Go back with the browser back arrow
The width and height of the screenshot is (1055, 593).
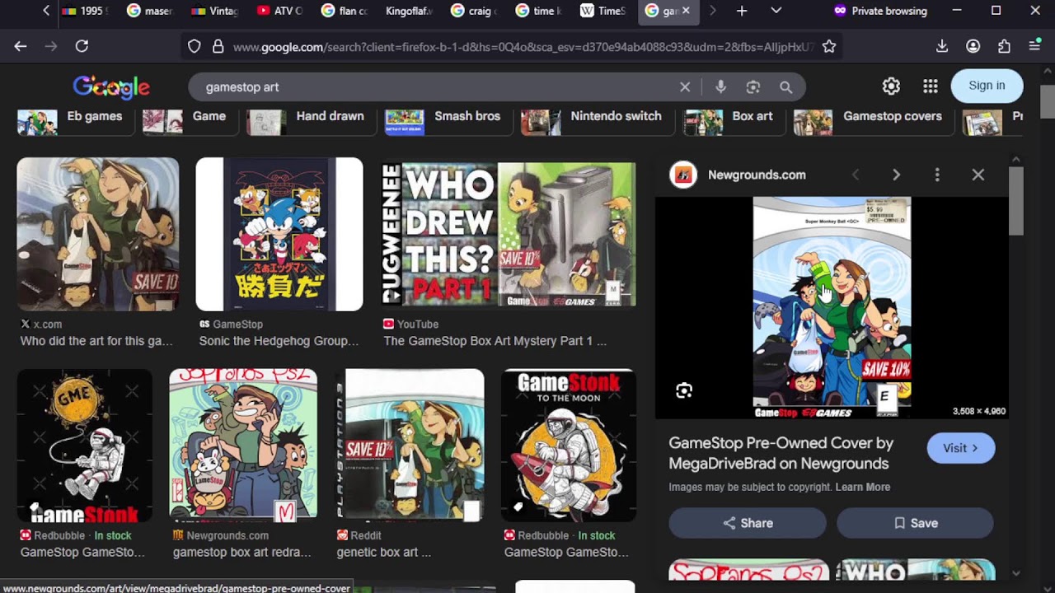[21, 47]
